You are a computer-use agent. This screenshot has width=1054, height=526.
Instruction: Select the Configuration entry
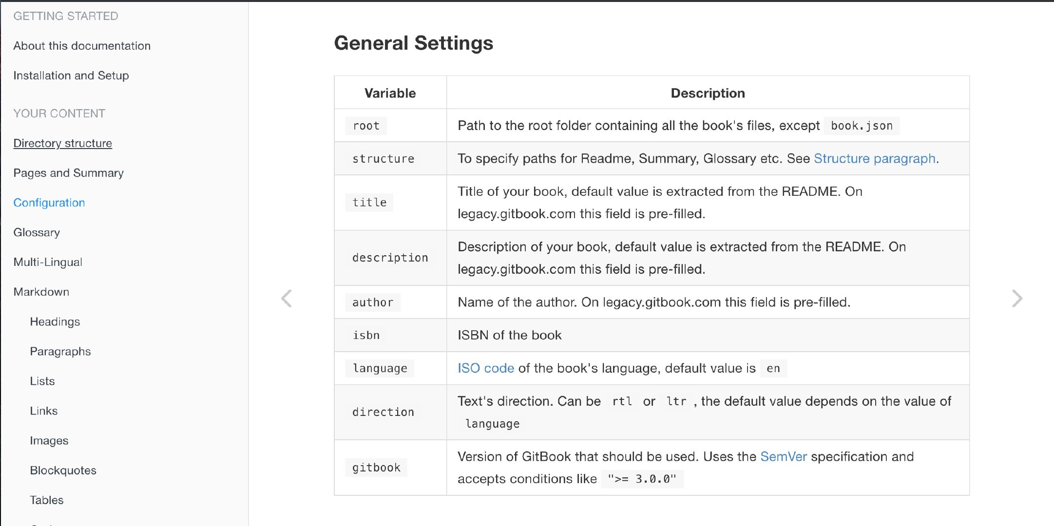coord(49,203)
